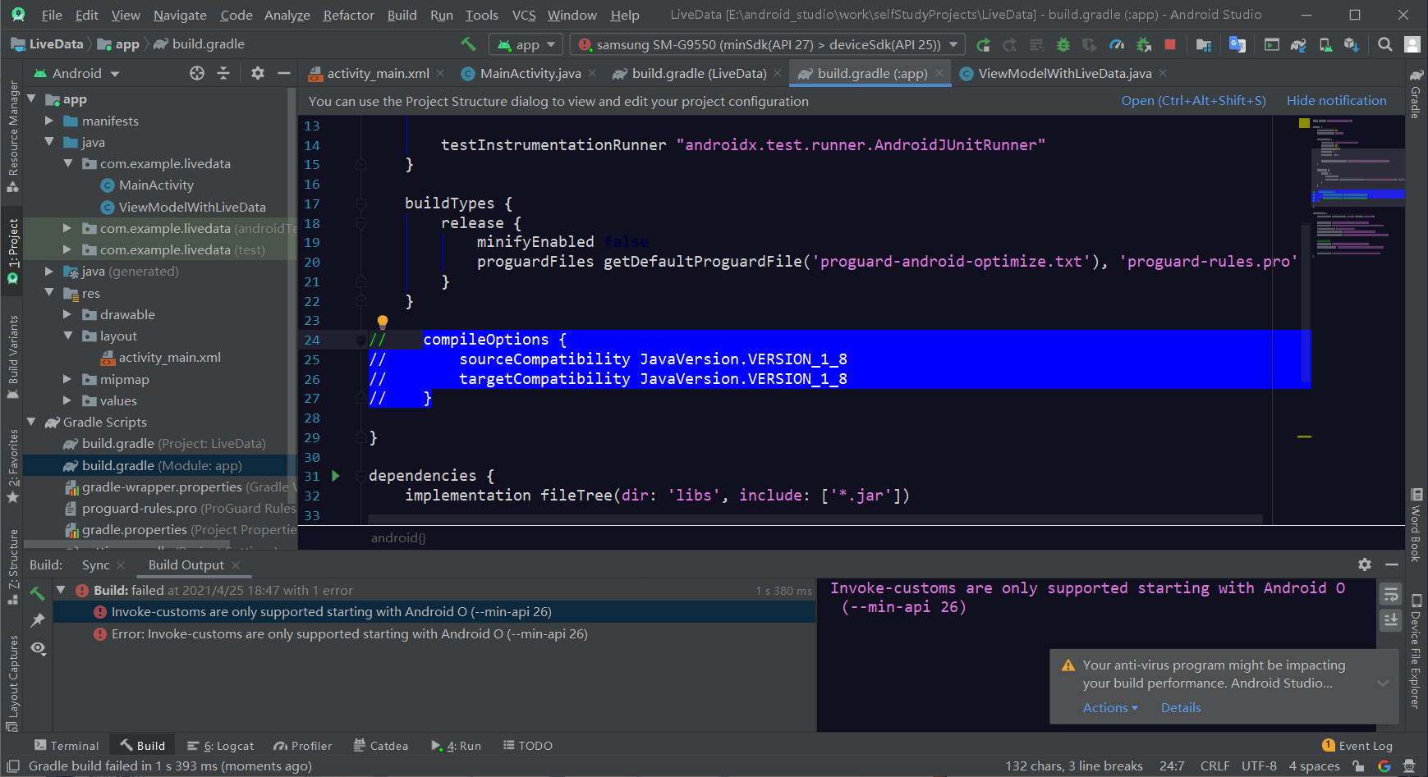Screen dimensions: 1428x777
Task: Open the app run configuration dropdown
Action: point(526,44)
